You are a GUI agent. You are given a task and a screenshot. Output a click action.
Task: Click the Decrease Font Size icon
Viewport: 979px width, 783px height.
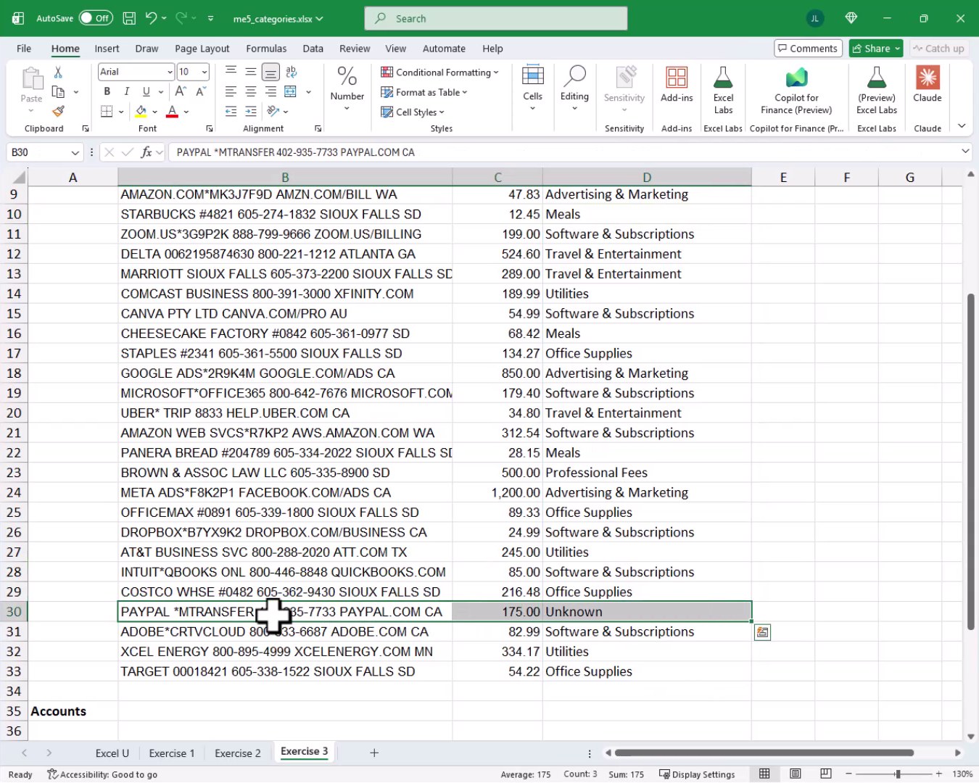(x=201, y=91)
